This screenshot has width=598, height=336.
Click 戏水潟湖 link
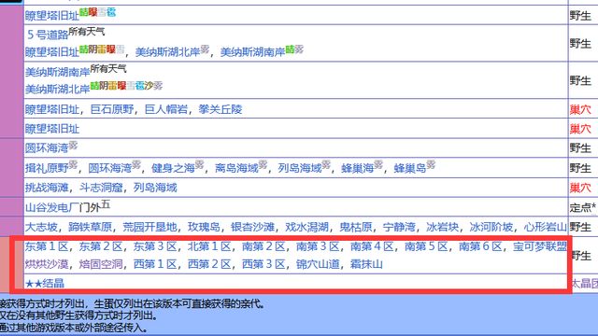point(306,227)
